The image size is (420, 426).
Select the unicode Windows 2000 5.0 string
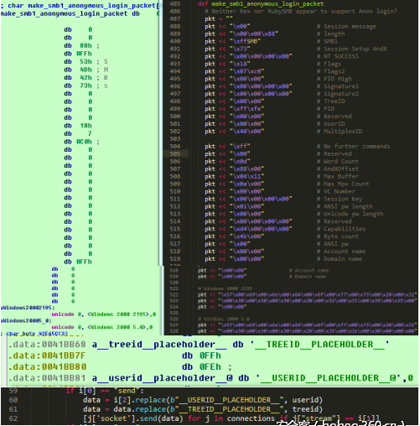point(102,327)
